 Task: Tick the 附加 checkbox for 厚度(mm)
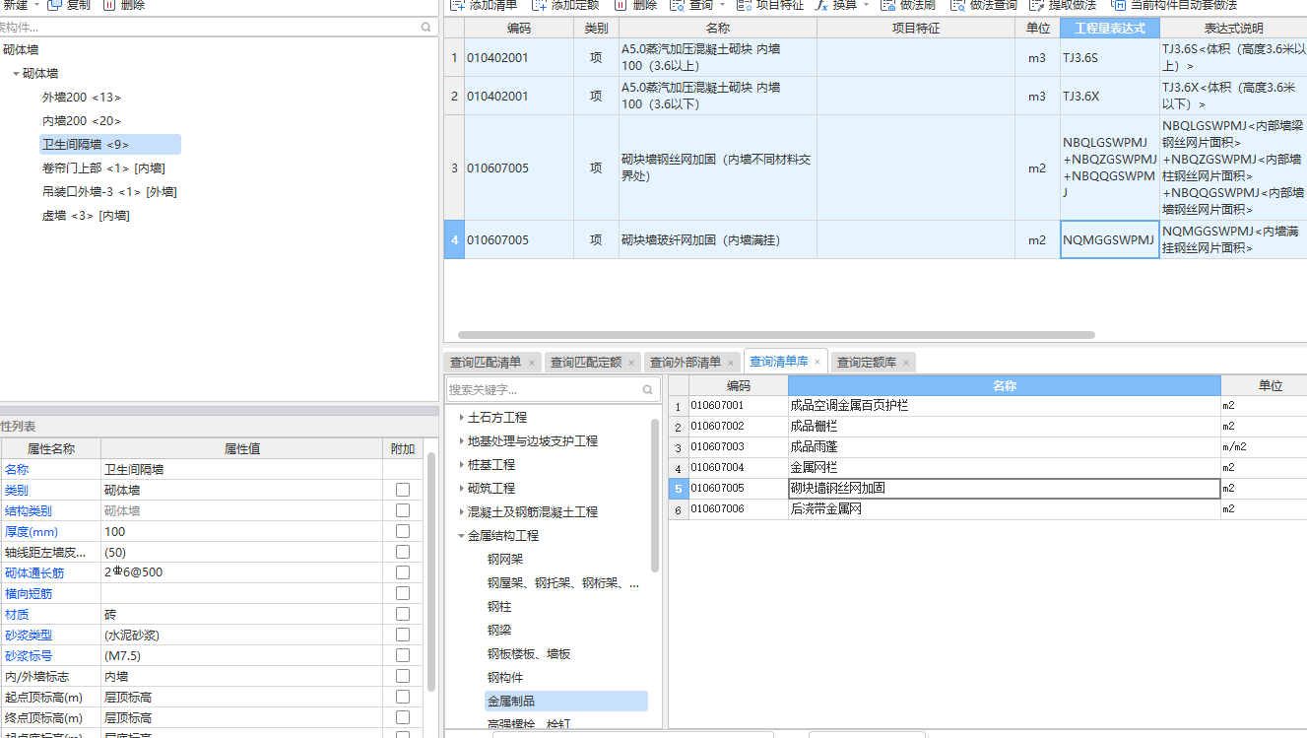(x=403, y=531)
